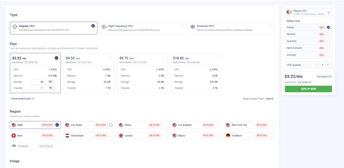The image size is (344, 168).
Task: Decrease VPS Quantity with minus button
Action: [x=317, y=65]
